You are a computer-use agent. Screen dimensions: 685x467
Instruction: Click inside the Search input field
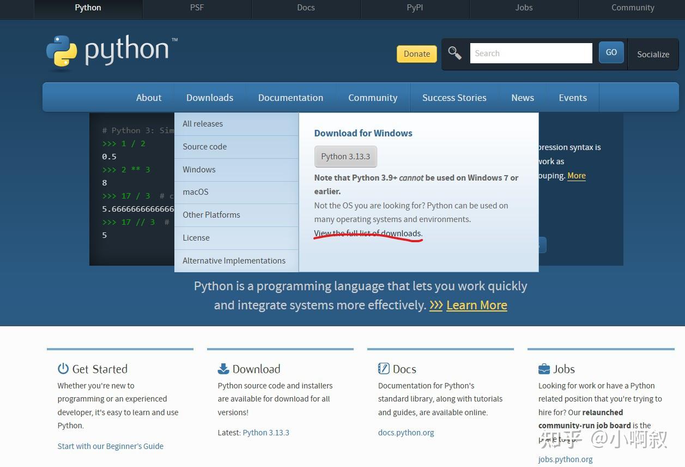pos(530,53)
